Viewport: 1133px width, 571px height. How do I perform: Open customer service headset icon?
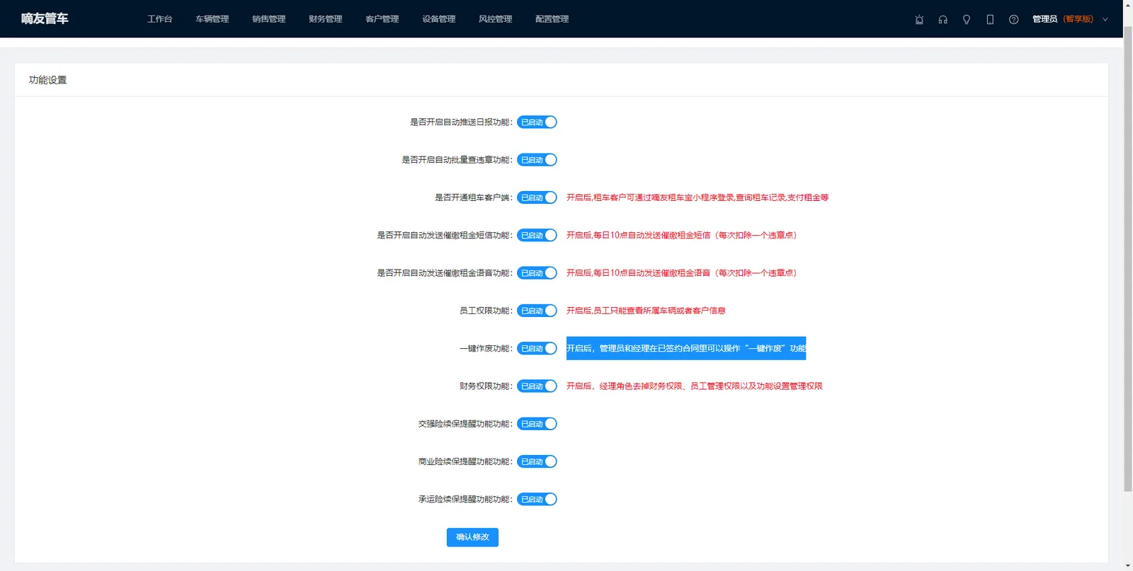coord(943,20)
